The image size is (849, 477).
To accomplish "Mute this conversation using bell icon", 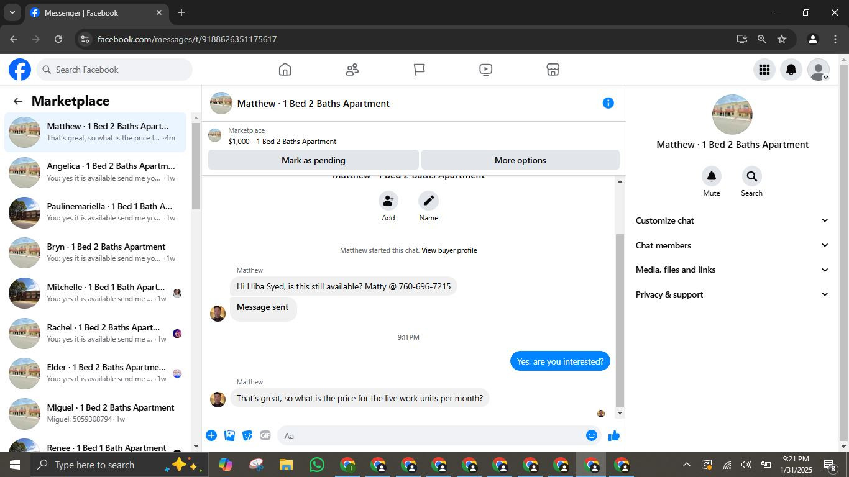I will [x=712, y=176].
